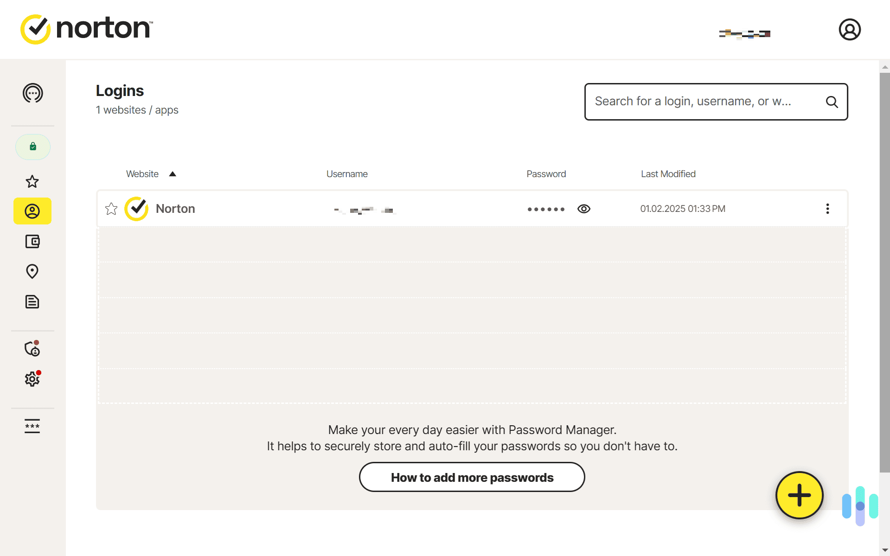890x556 pixels.
Task: Focus the login search field
Action: 716,102
